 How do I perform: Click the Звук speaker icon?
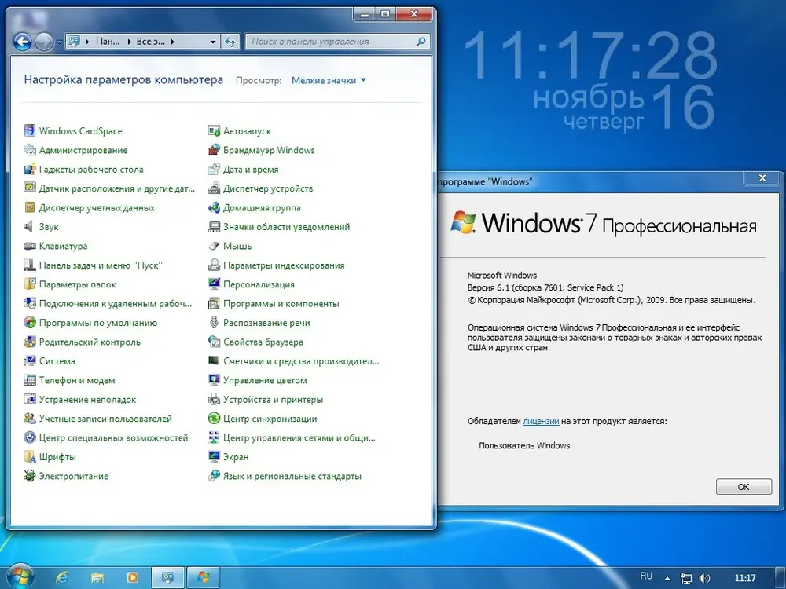[x=30, y=226]
